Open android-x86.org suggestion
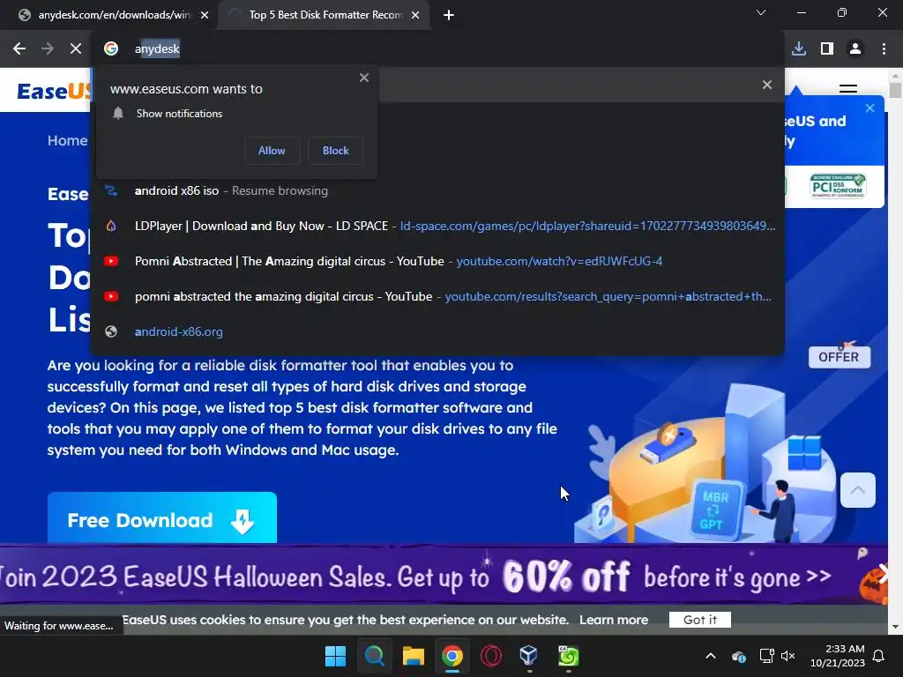This screenshot has height=677, width=903. click(x=437, y=331)
